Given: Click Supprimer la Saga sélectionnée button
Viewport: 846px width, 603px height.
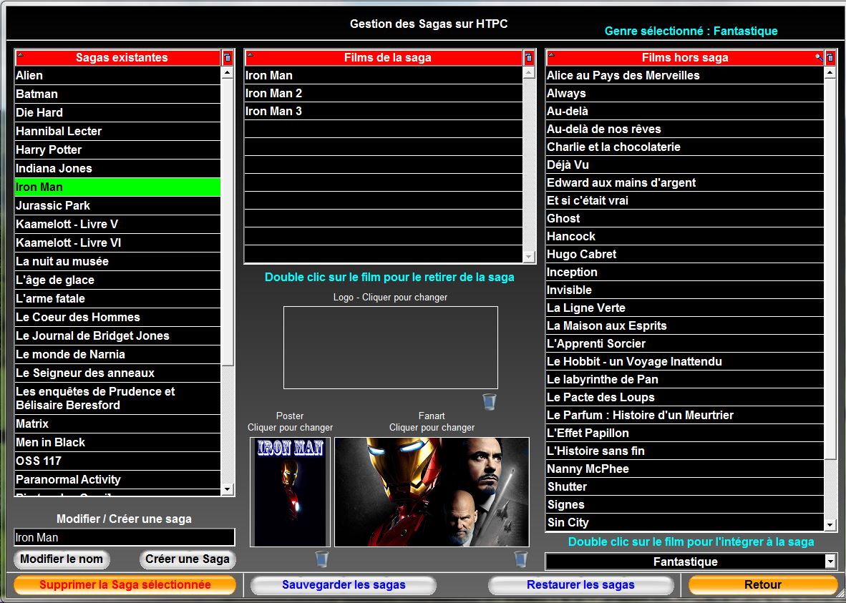Looking at the screenshot, I should (125, 584).
